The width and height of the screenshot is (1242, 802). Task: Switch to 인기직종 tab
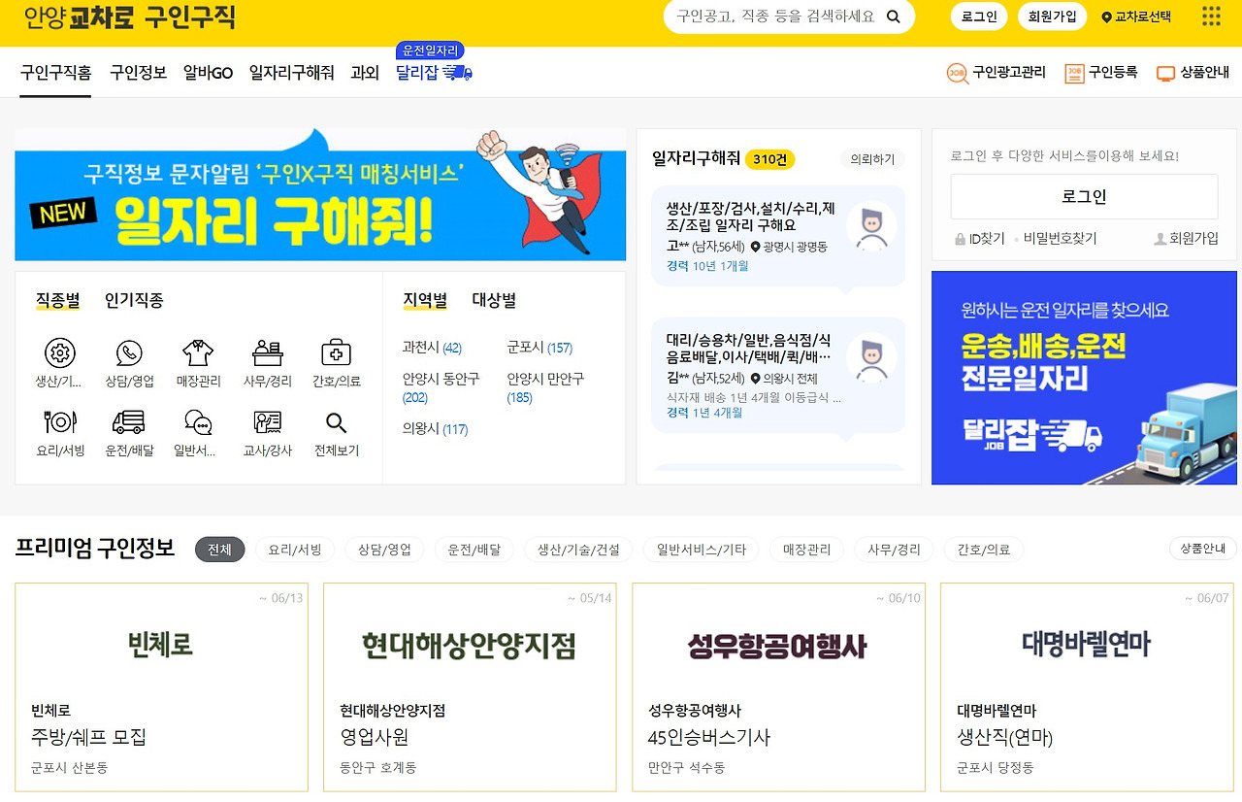tap(134, 300)
